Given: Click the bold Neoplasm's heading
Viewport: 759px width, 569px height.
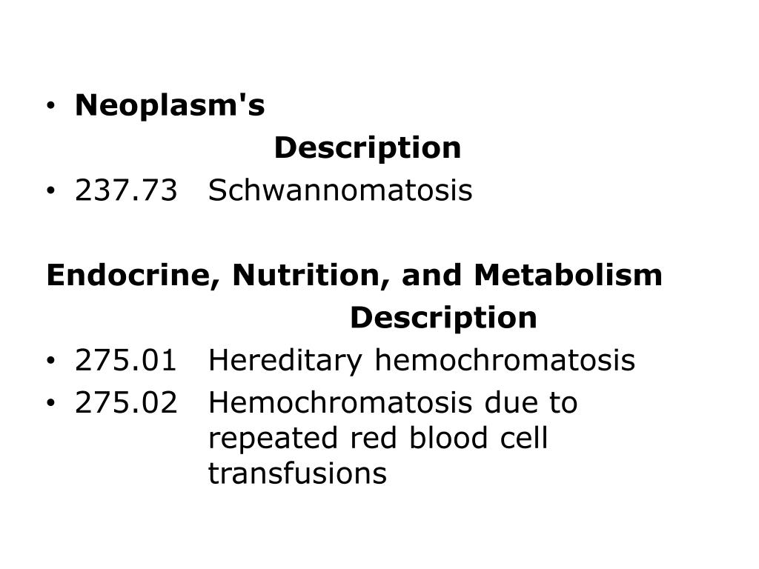Looking at the screenshot, I should pos(170,105).
